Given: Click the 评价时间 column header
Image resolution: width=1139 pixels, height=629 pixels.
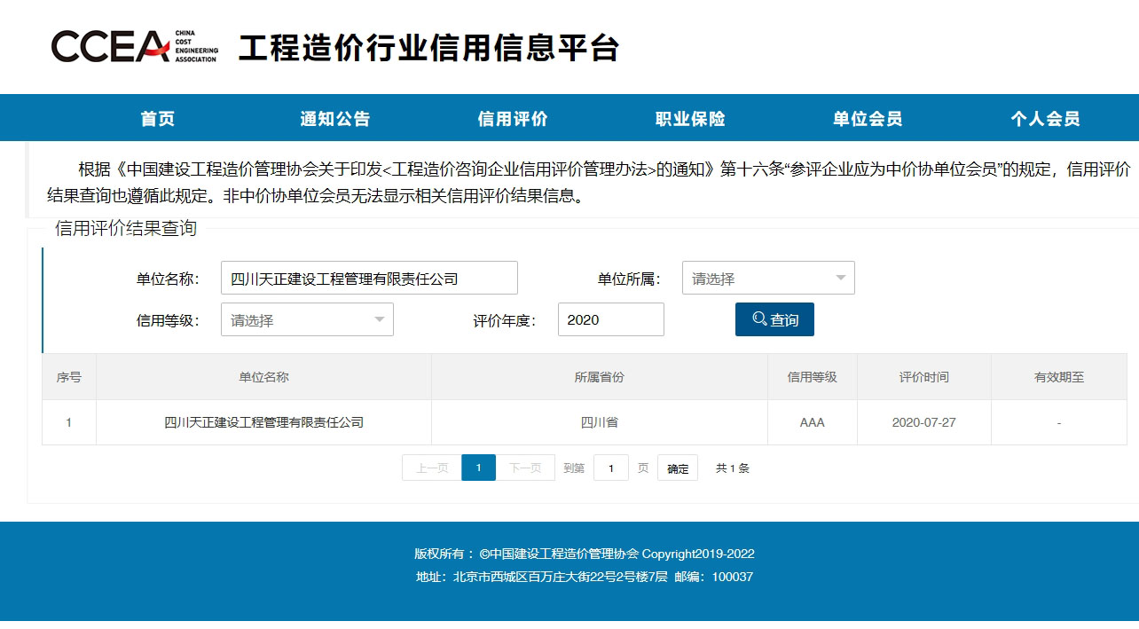Looking at the screenshot, I should [924, 377].
